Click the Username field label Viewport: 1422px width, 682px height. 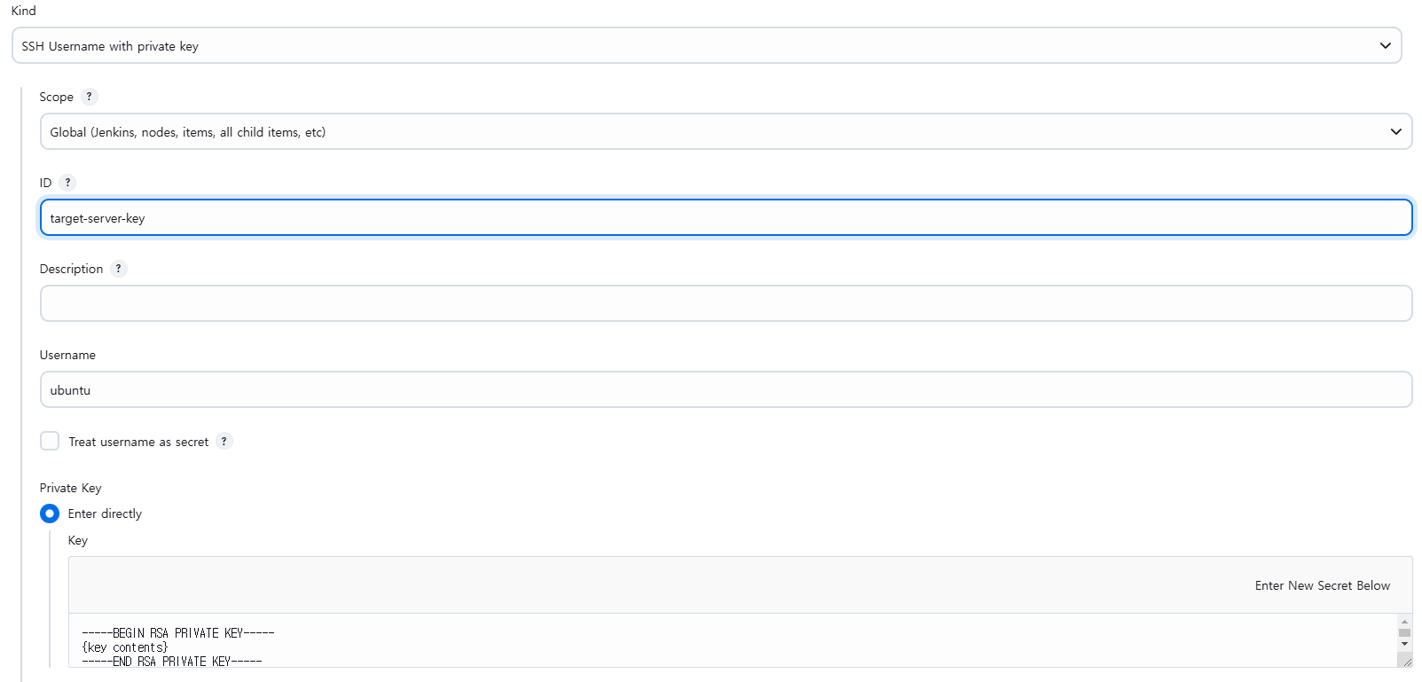pos(67,355)
